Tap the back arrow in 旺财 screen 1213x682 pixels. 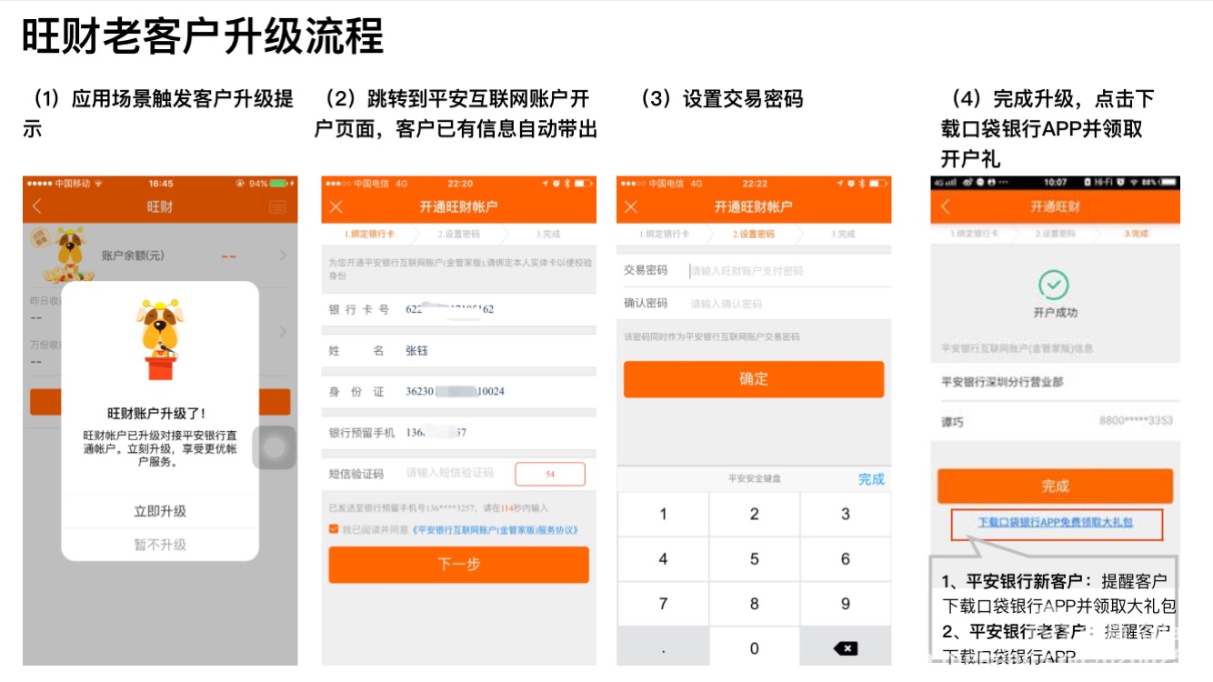coord(37,207)
